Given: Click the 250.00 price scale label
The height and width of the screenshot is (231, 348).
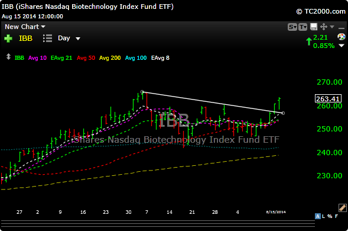Looking at the screenshot, I should tap(329, 129).
